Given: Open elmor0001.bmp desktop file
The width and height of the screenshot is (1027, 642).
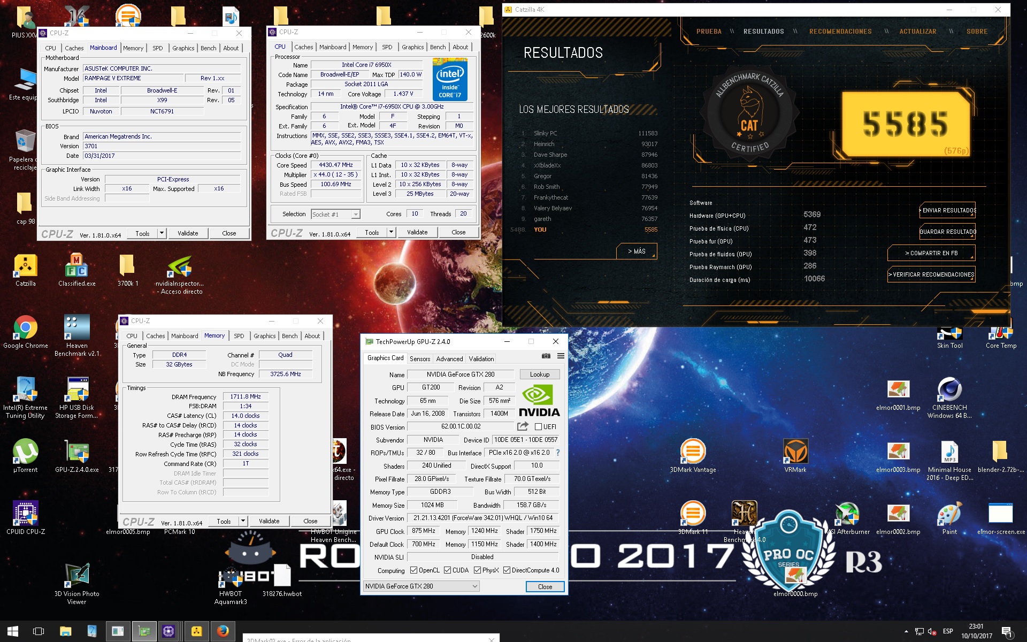Looking at the screenshot, I should (898, 394).
